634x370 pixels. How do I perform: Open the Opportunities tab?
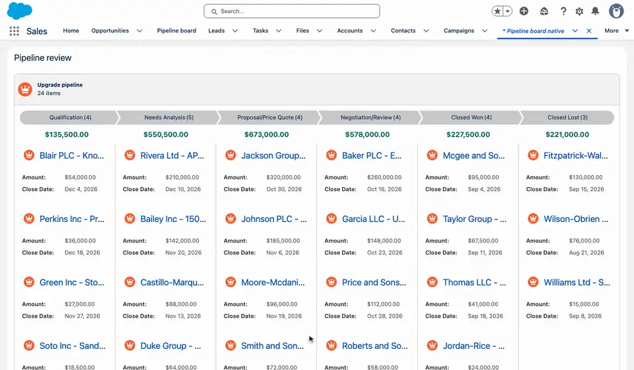coord(110,31)
